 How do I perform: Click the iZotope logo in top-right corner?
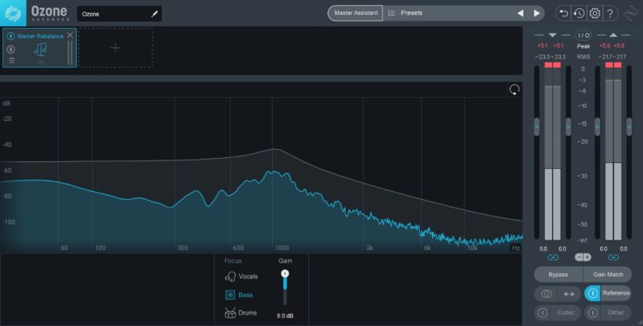pyautogui.click(x=631, y=13)
